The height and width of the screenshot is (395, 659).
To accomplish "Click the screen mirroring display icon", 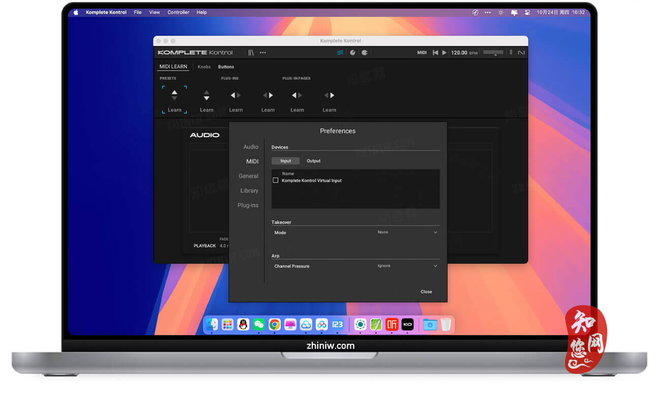I will click(514, 12).
